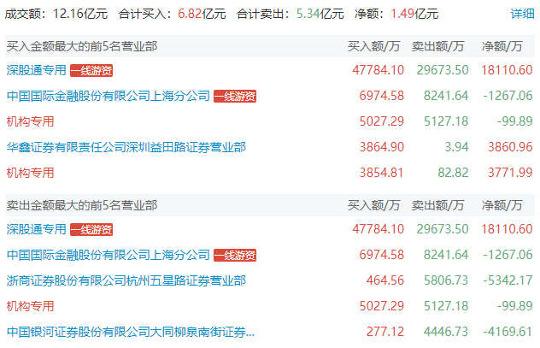The height and width of the screenshot is (348, 540).
Task: Click the 买入额/万 column header in sellers table
Action: click(373, 205)
